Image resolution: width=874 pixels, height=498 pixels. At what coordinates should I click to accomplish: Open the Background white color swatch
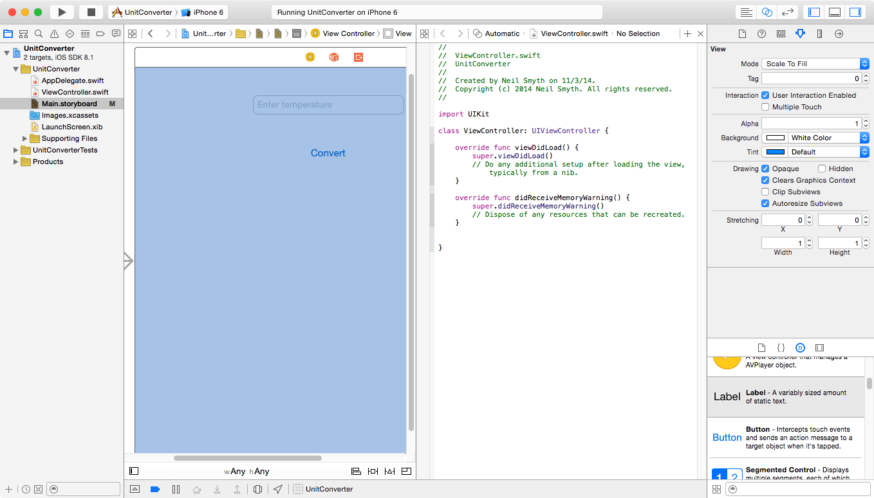775,137
